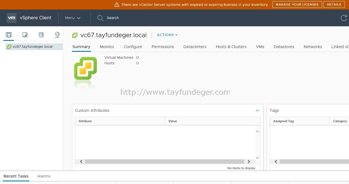Collapse the Custom Attributes panel
Image resolution: width=349 pixels, height=184 pixels.
[257, 110]
